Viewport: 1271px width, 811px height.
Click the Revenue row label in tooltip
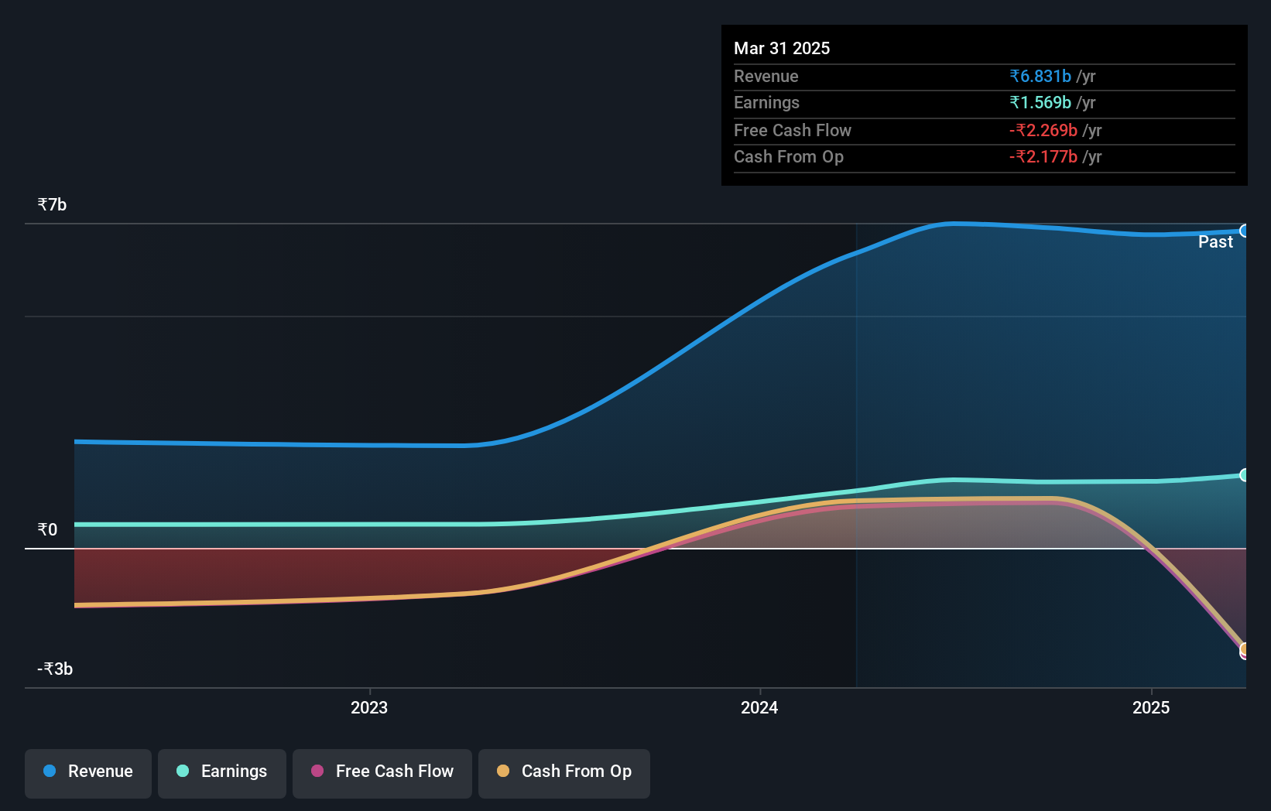pos(766,77)
